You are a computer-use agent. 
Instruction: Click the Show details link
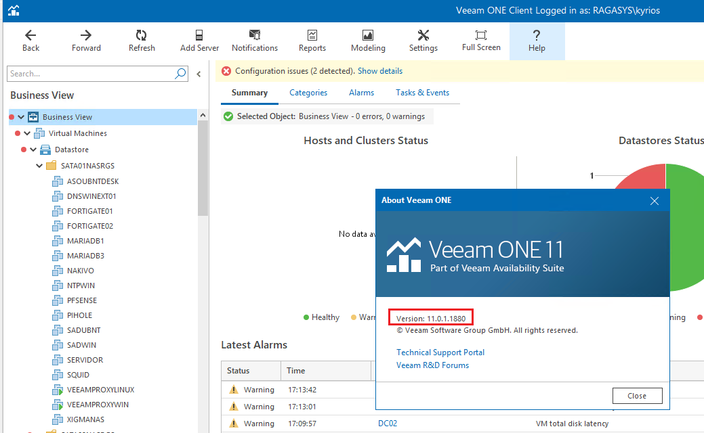[380, 70]
